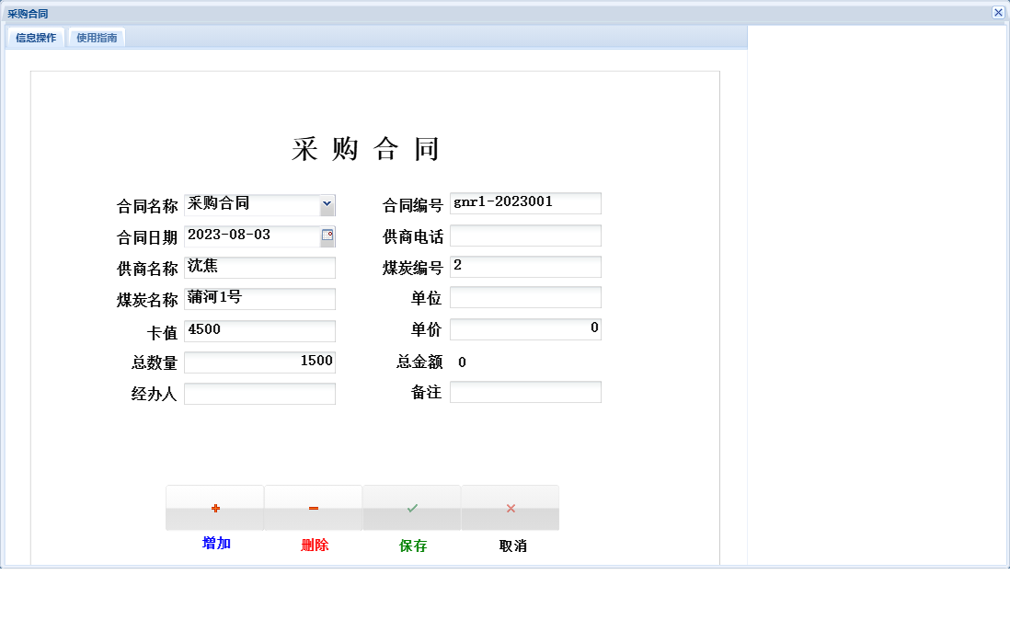Expand the contract name combo box arrow
The image size is (1010, 632).
click(x=327, y=203)
